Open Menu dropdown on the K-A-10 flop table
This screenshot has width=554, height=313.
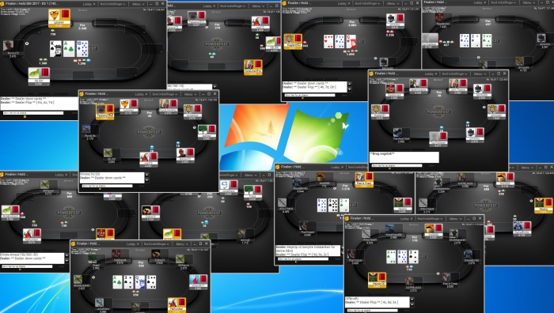coord(137,4)
